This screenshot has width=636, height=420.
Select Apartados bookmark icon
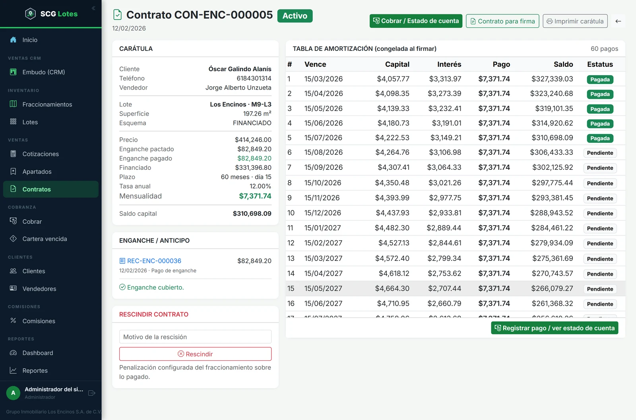pos(13,171)
